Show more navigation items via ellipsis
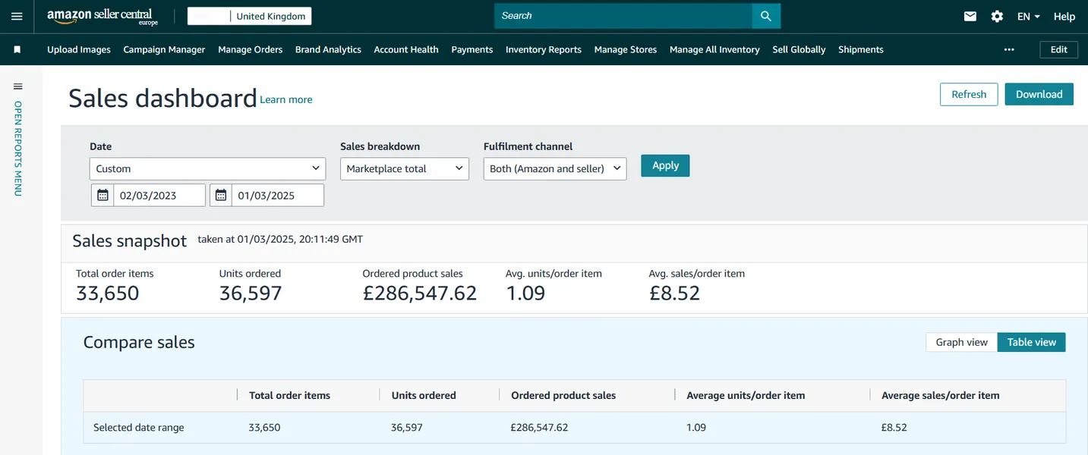The width and height of the screenshot is (1088, 455). [x=1009, y=49]
